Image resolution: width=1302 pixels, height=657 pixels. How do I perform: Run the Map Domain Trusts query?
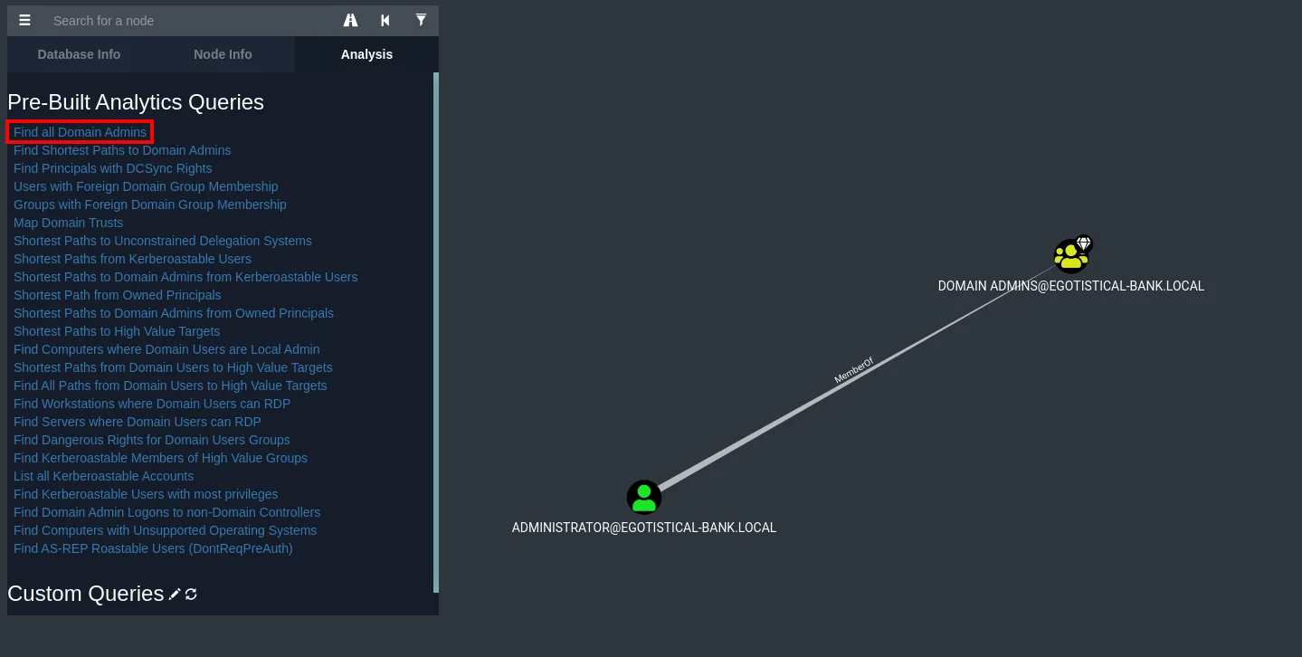point(68,223)
